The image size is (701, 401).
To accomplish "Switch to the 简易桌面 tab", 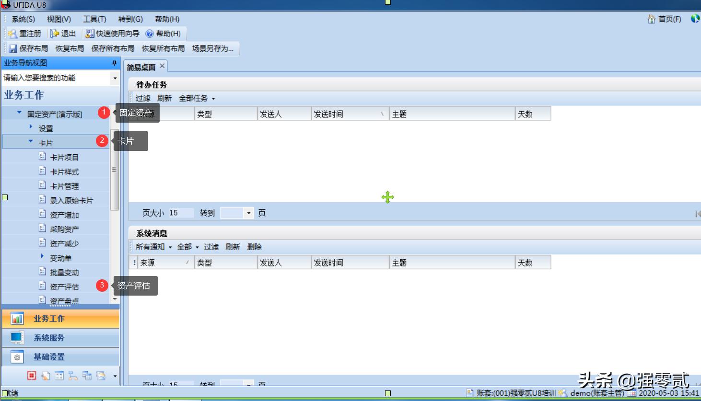I will pos(141,66).
